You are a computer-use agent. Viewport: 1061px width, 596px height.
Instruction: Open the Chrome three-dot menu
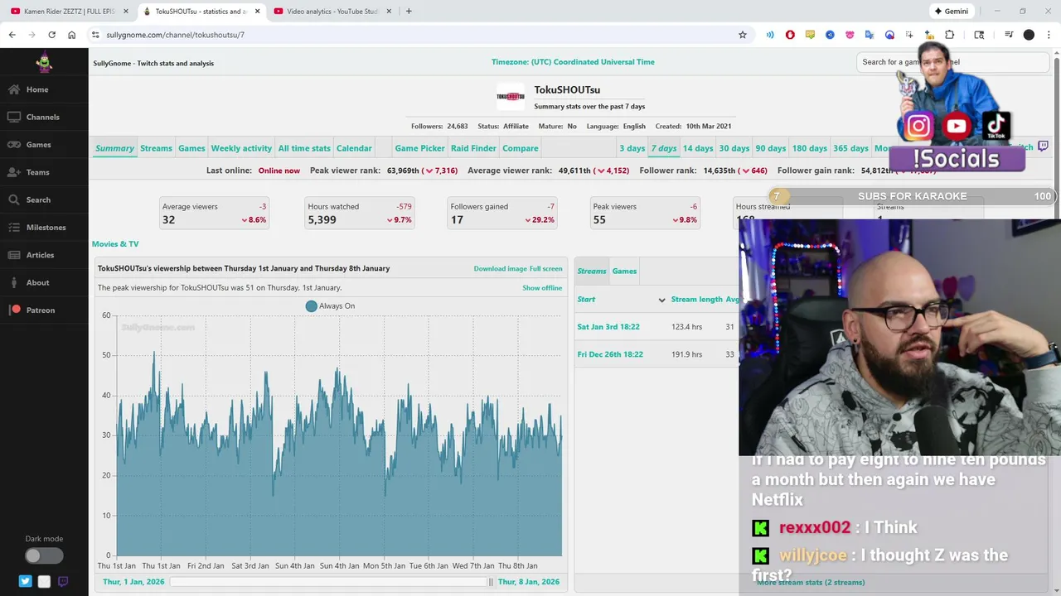[1049, 35]
